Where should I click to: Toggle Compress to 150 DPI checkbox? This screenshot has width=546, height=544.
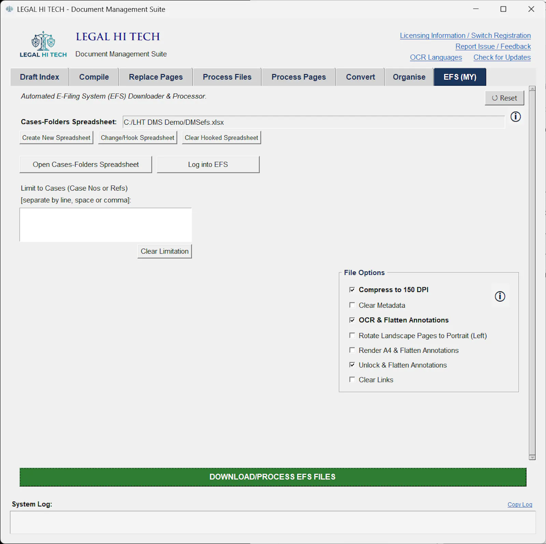352,290
